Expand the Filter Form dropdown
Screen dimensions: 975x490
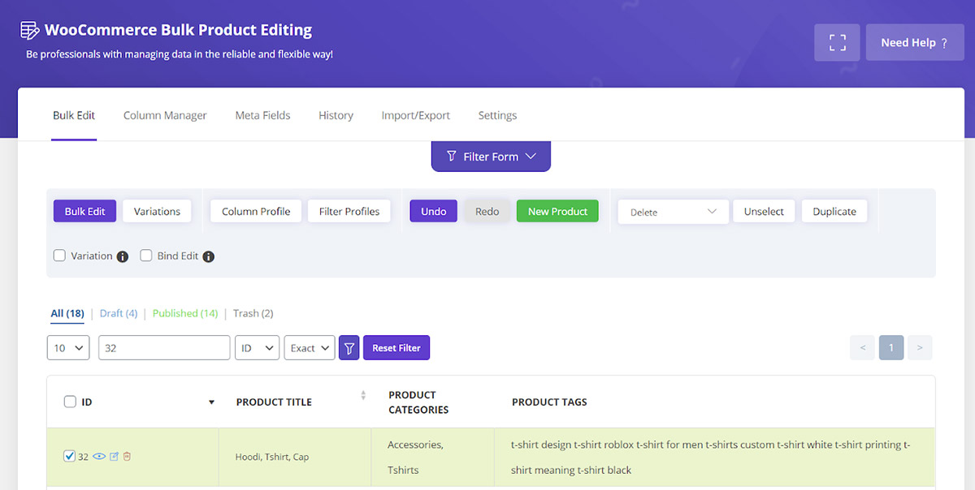tap(491, 156)
